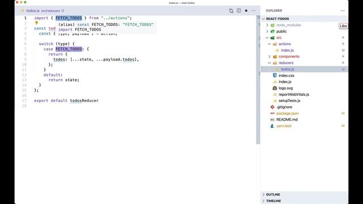Image resolution: width=363 pixels, height=204 pixels.
Task: Click the package.json file icon
Action: pos(272,113)
